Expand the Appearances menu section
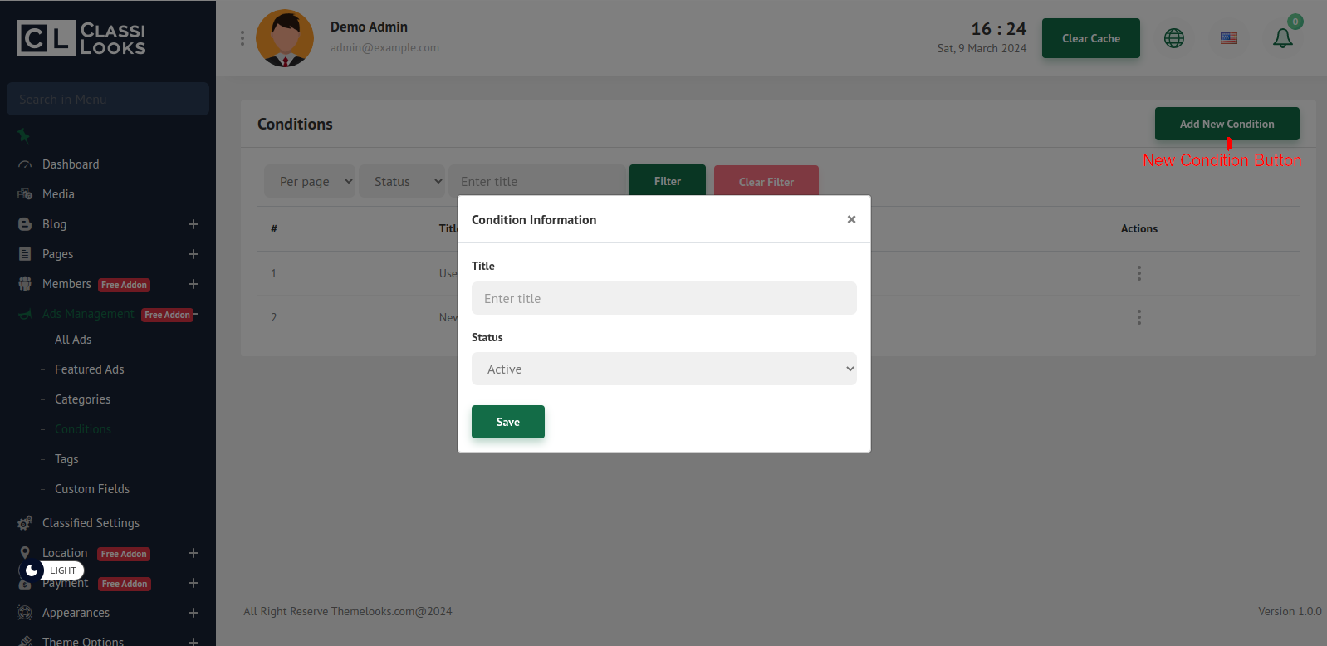The height and width of the screenshot is (646, 1327). [193, 613]
